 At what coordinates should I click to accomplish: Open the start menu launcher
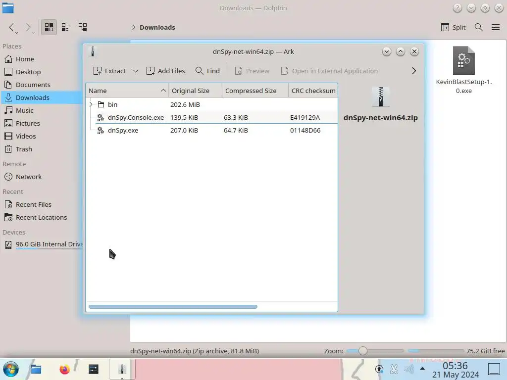[11, 369]
